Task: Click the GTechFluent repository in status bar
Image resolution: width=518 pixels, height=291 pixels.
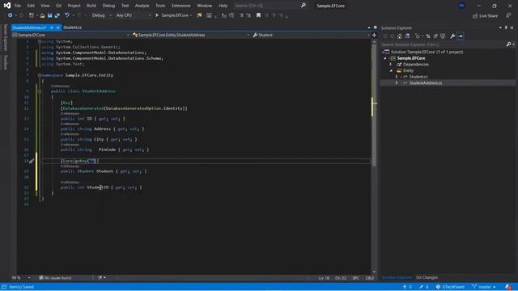Action: pyautogui.click(x=450, y=287)
